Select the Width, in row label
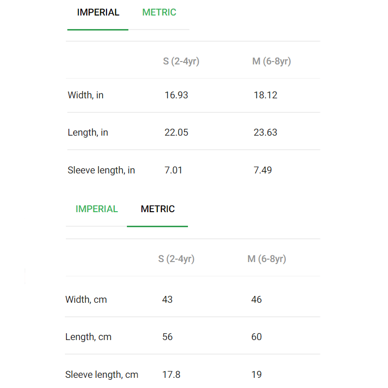 [86, 95]
